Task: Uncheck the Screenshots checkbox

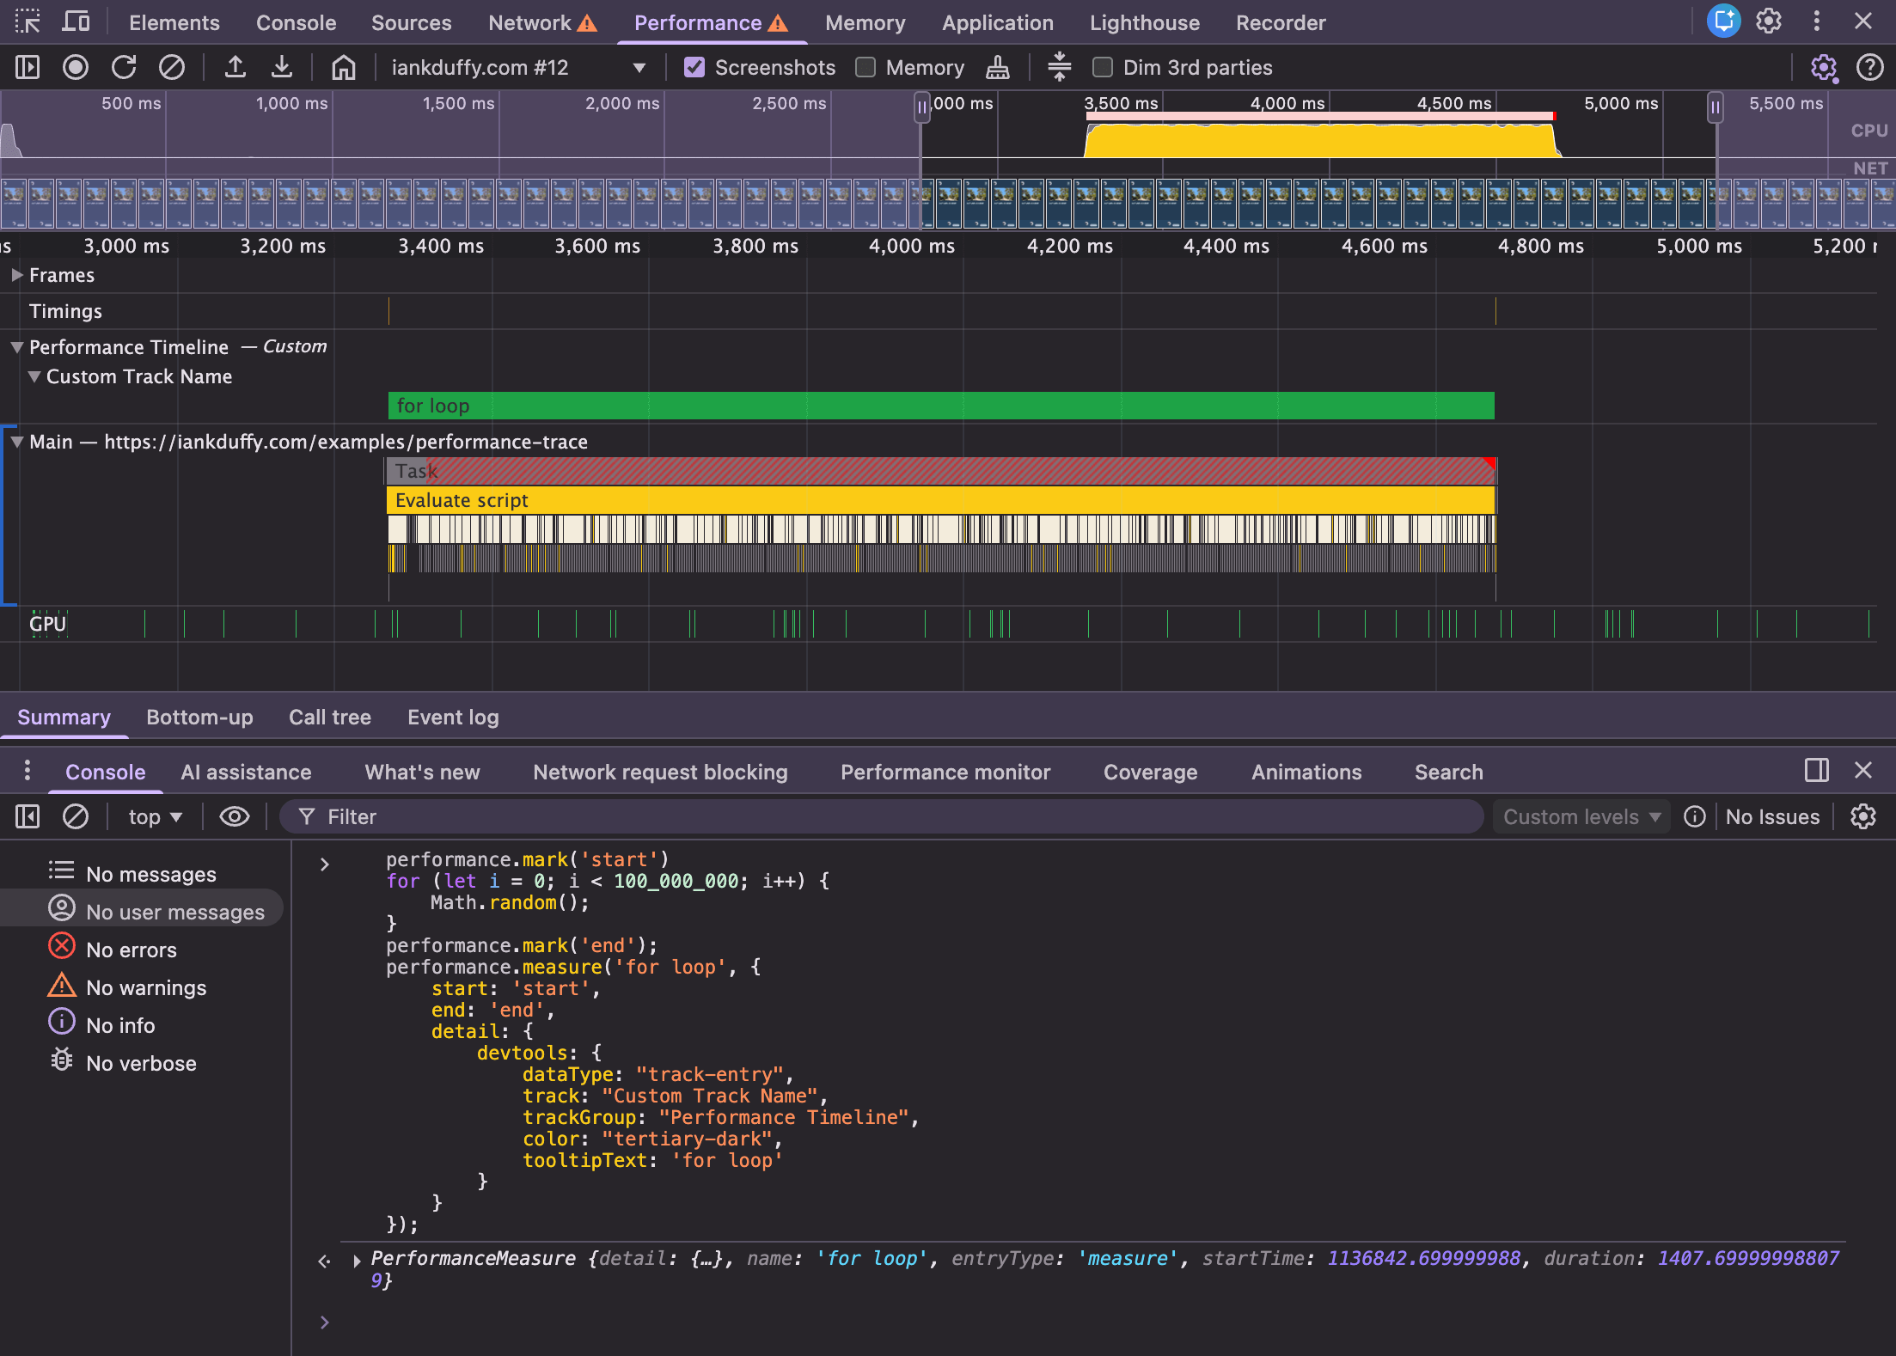Action: coord(694,66)
